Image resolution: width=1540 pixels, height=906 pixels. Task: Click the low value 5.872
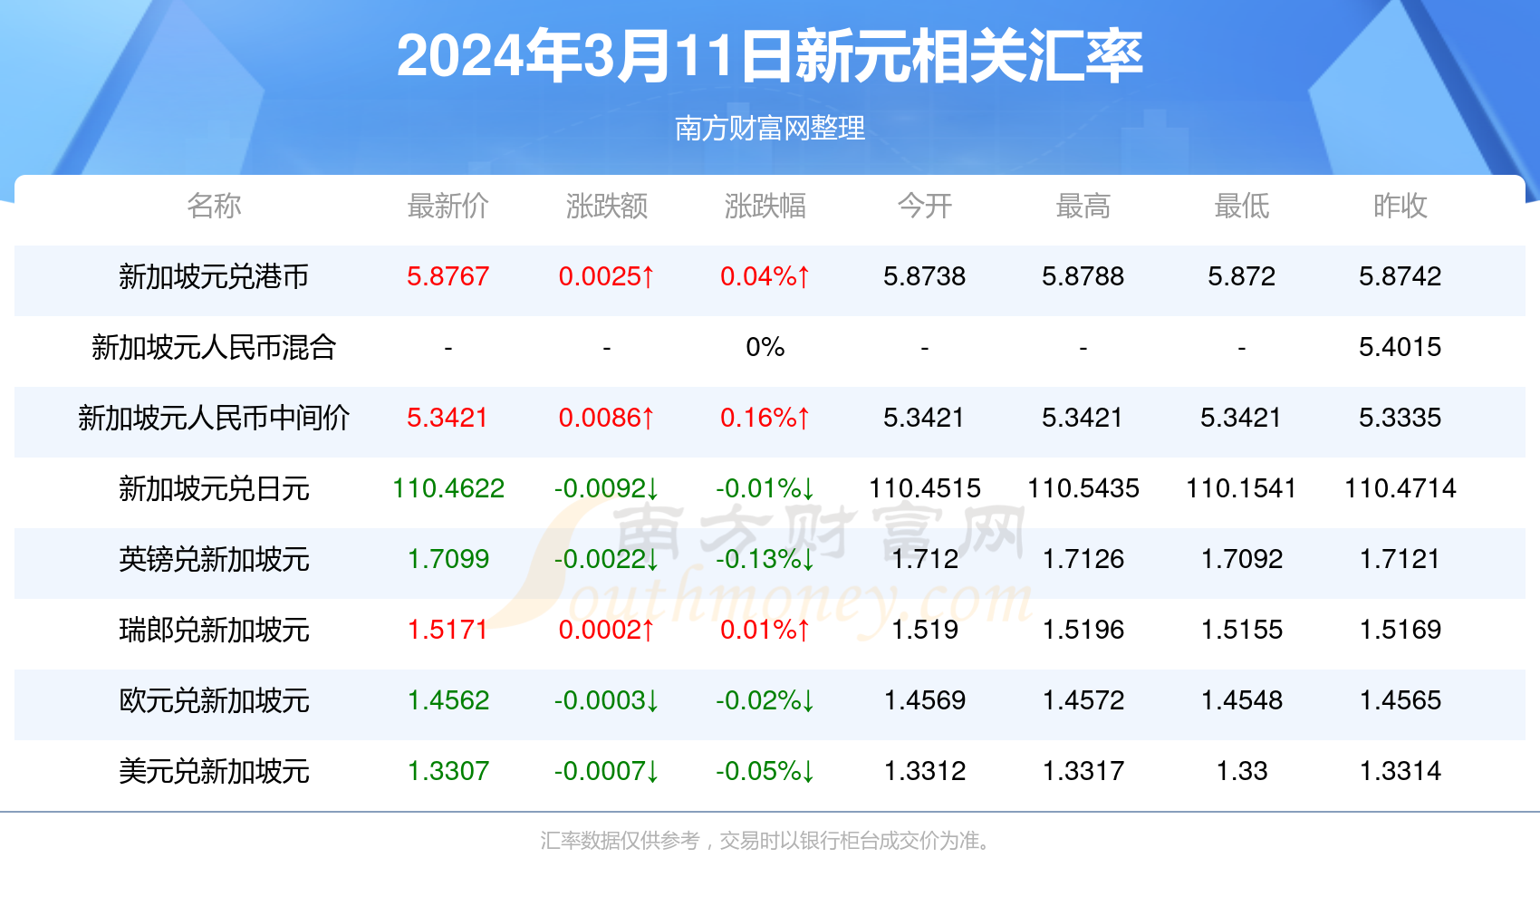(x=1242, y=276)
